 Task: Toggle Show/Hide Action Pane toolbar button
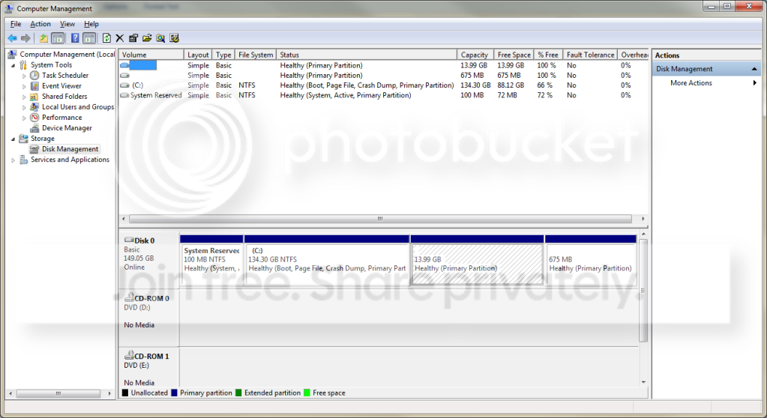89,38
